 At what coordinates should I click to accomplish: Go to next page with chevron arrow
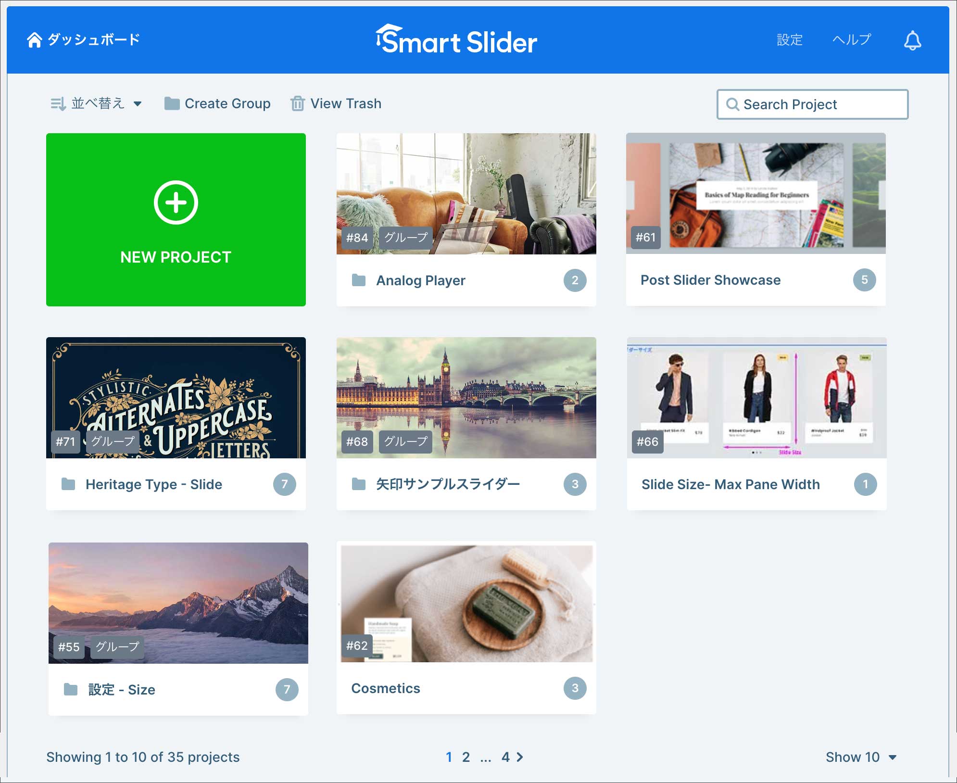(x=520, y=757)
